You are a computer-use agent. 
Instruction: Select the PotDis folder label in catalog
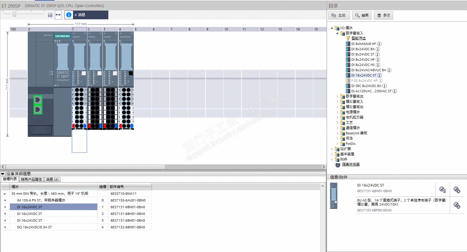click(350, 144)
